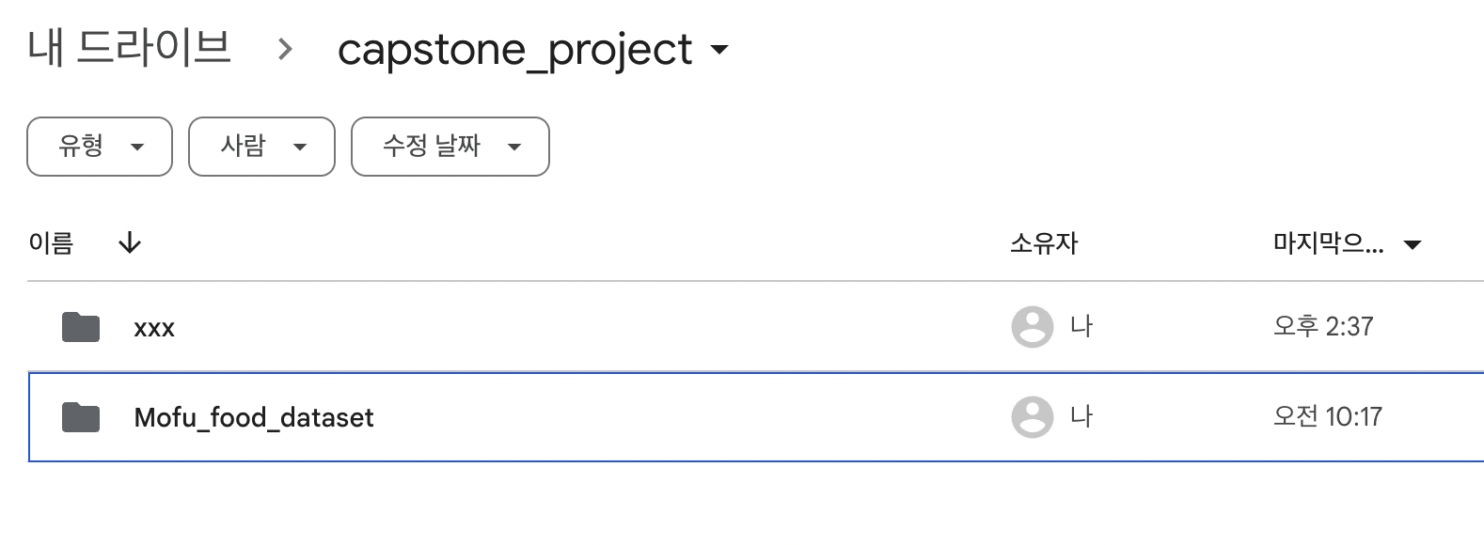Open the 유형 type filter dropdown

point(100,147)
